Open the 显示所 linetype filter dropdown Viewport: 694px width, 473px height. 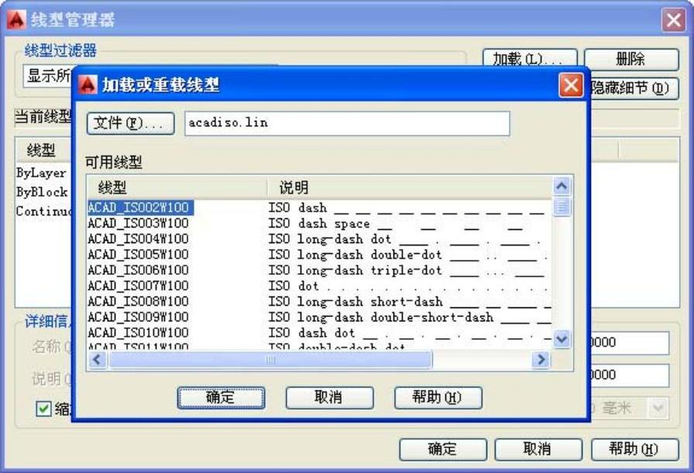click(x=48, y=76)
